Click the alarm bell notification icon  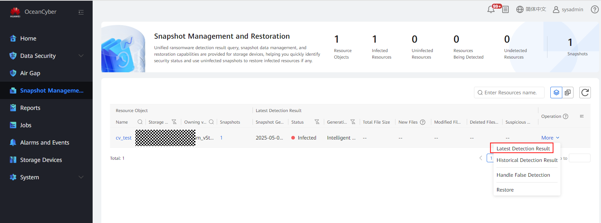click(x=491, y=10)
